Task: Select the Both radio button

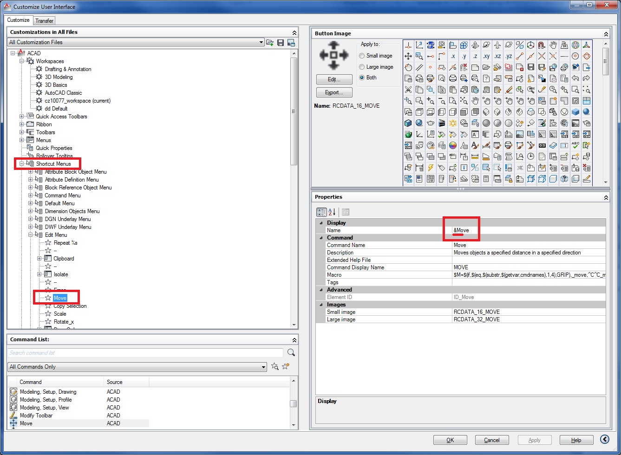Action: [x=362, y=78]
